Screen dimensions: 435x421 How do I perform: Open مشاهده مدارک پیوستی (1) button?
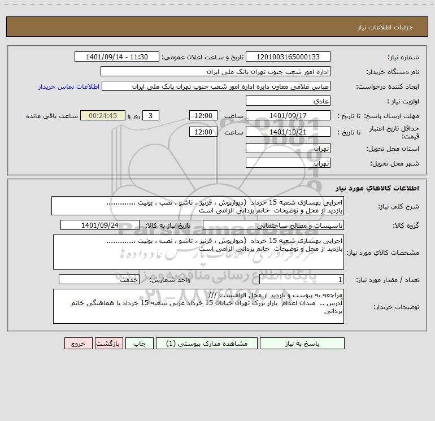206,343
